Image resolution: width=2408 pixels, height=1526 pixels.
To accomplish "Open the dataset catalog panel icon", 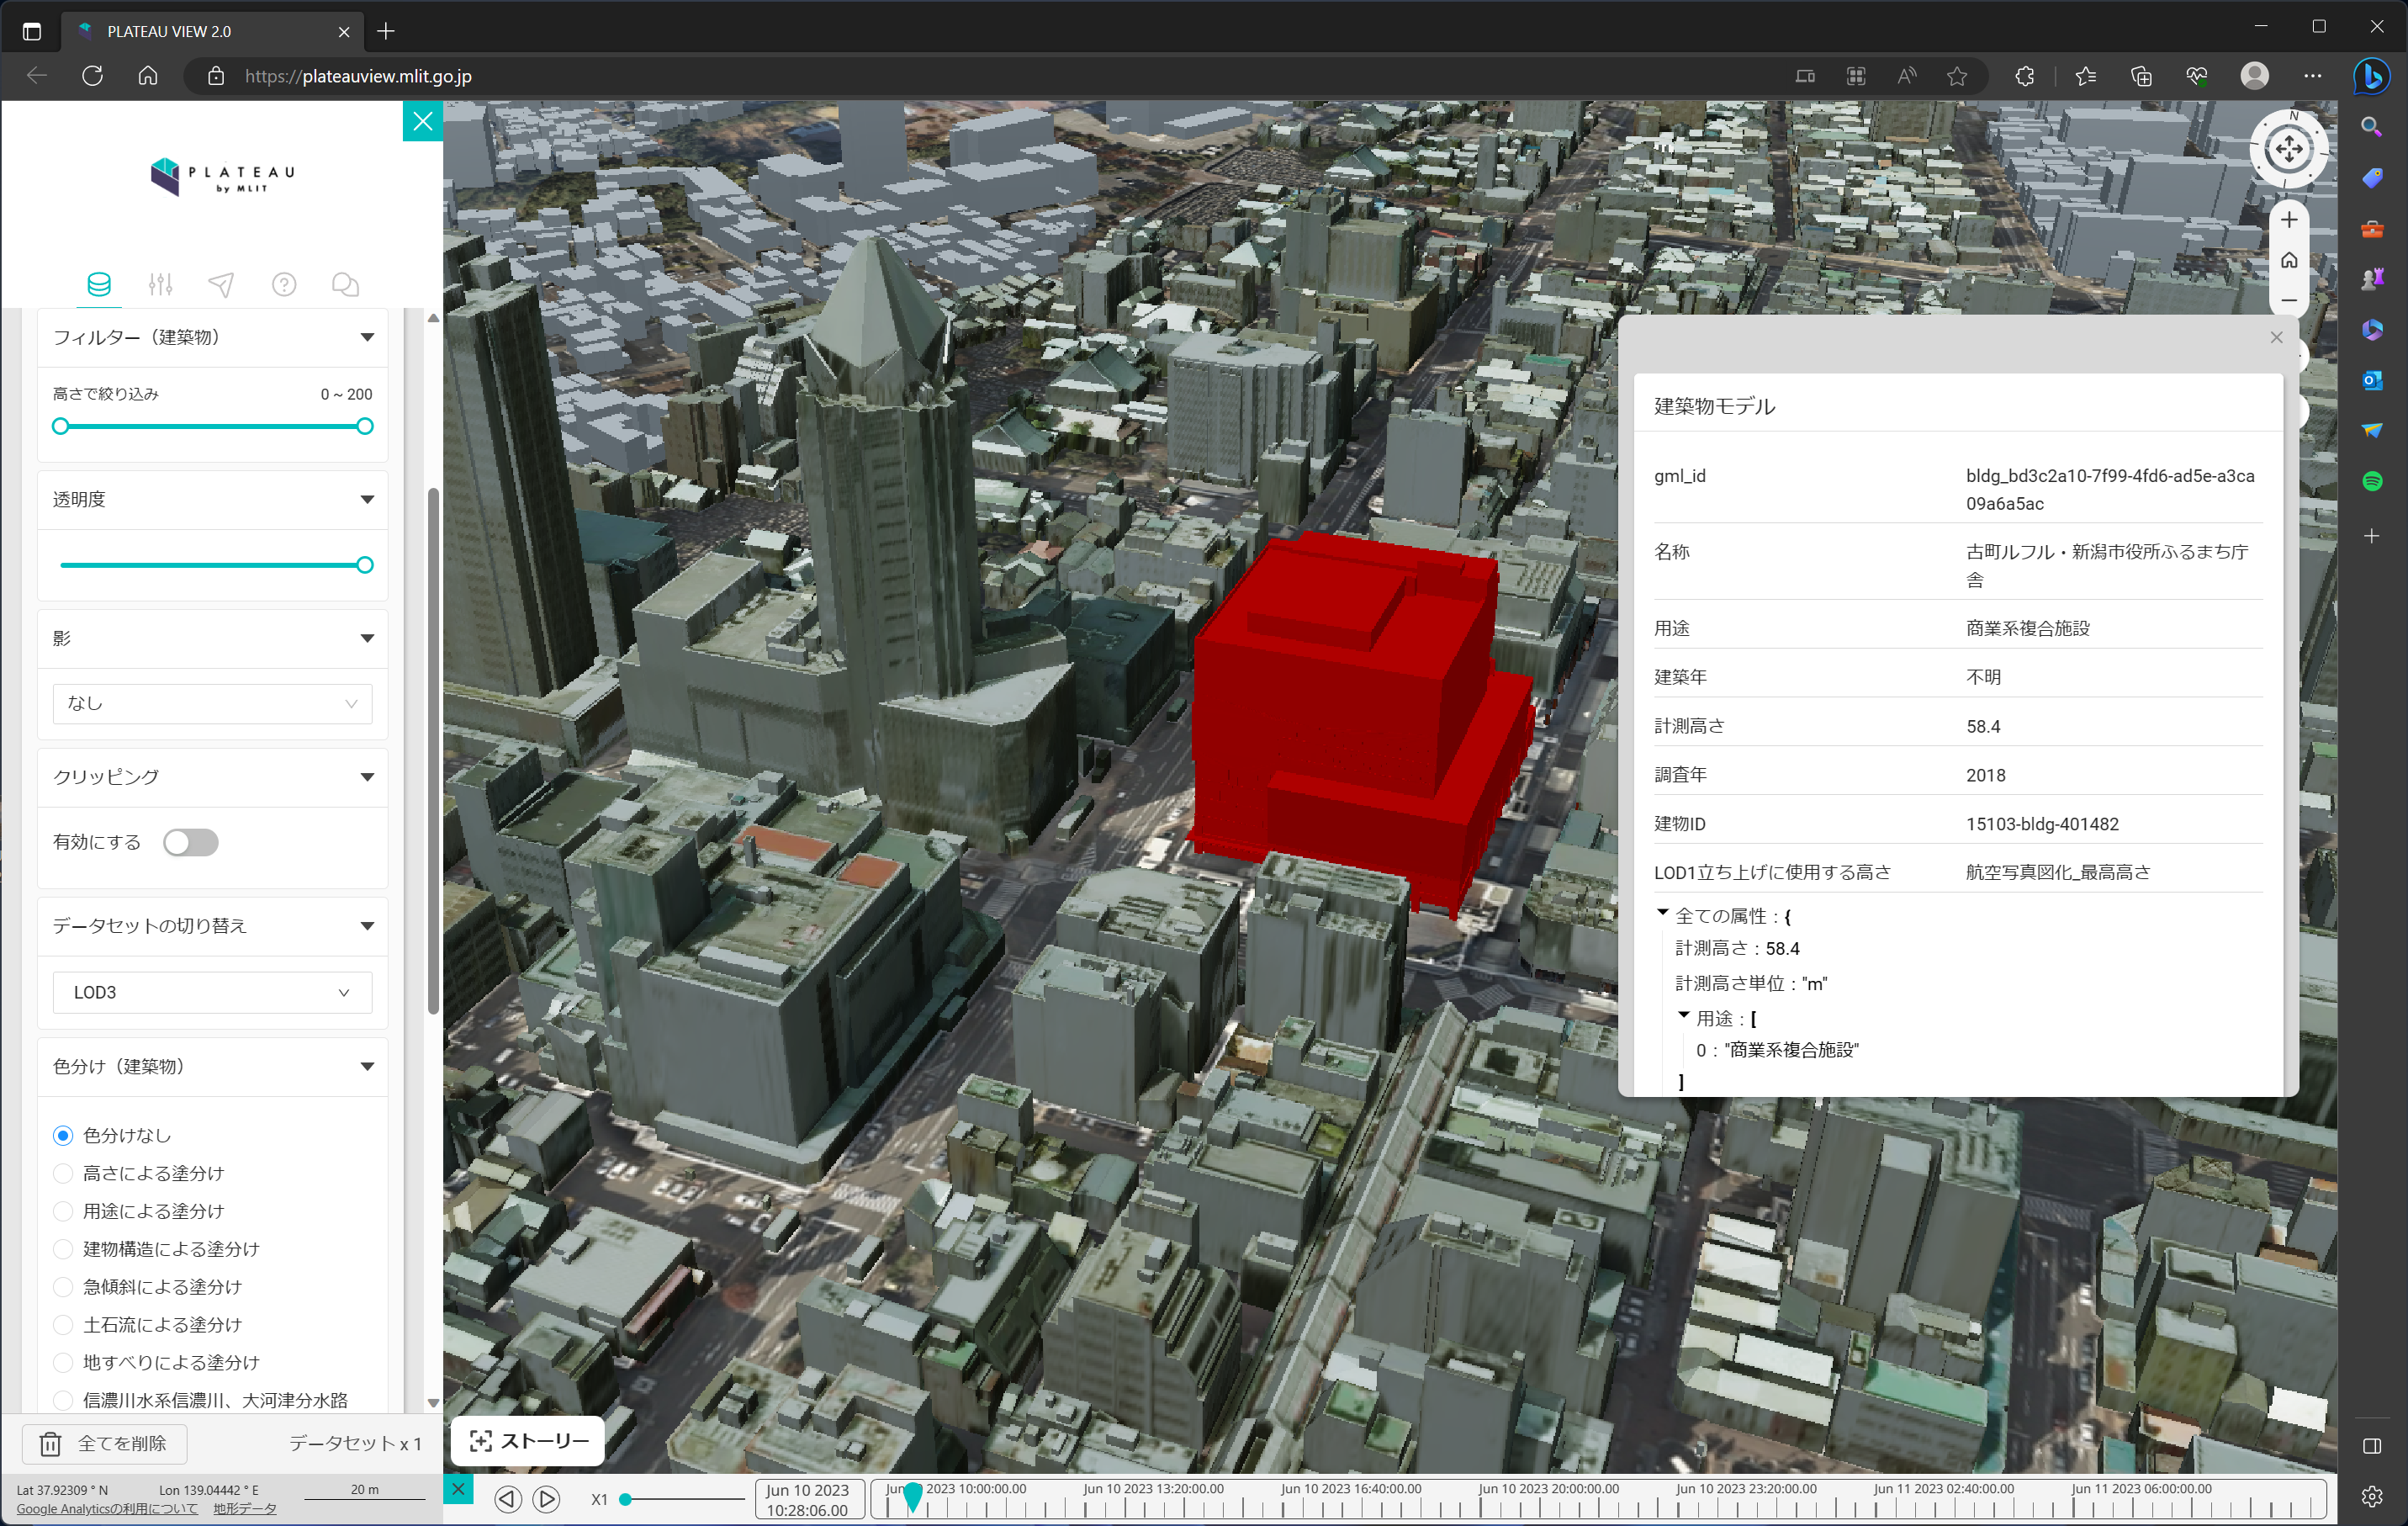I will (99, 285).
